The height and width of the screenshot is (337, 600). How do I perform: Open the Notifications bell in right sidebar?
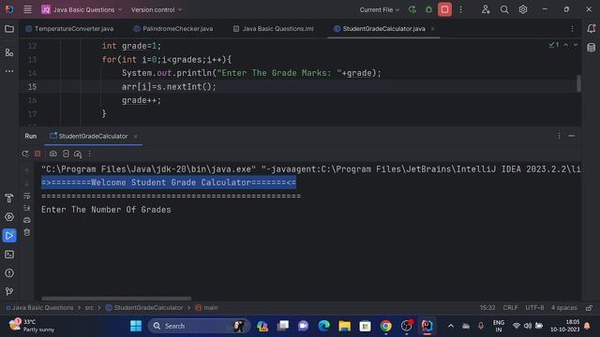tap(591, 28)
